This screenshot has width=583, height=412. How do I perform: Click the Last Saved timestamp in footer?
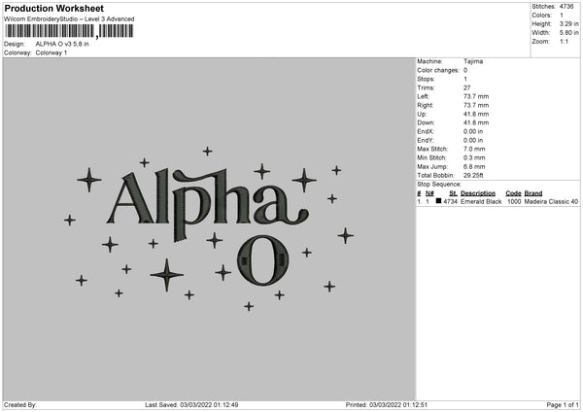189,404
